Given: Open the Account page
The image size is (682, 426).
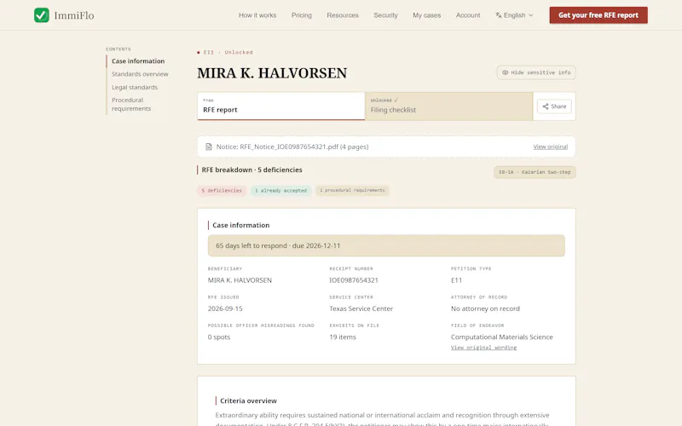Looking at the screenshot, I should [468, 15].
